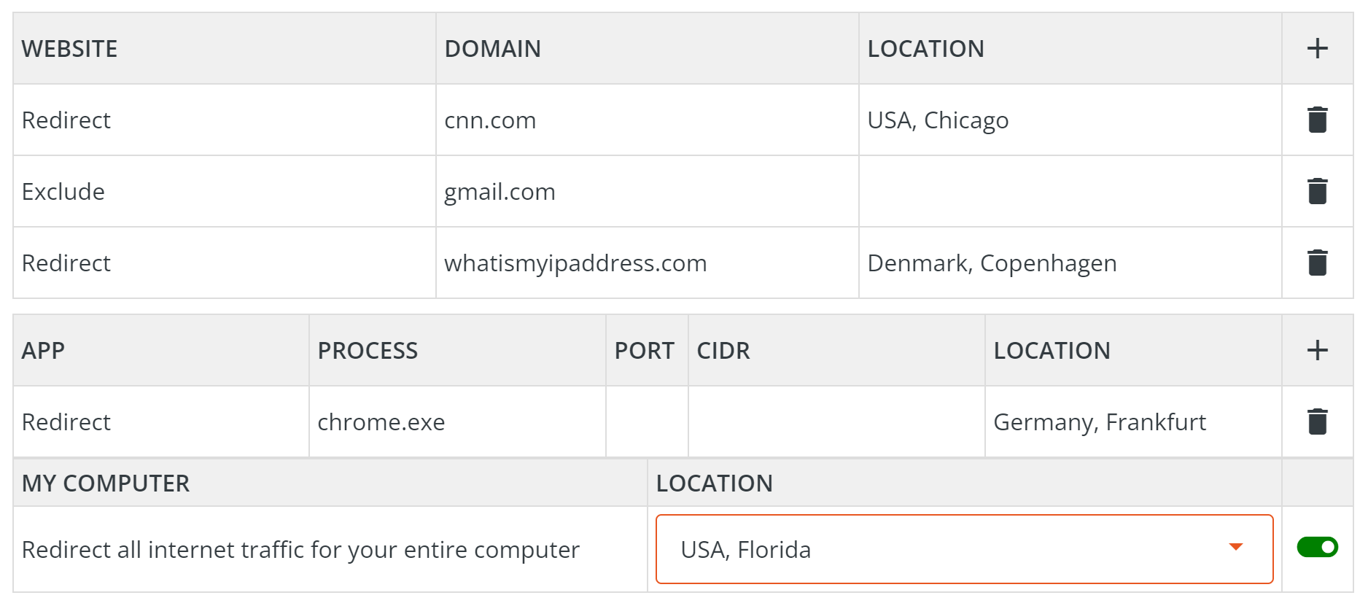Delete the cnn.com redirect rule
Viewport: 1368px width, 606px height.
[x=1317, y=119]
